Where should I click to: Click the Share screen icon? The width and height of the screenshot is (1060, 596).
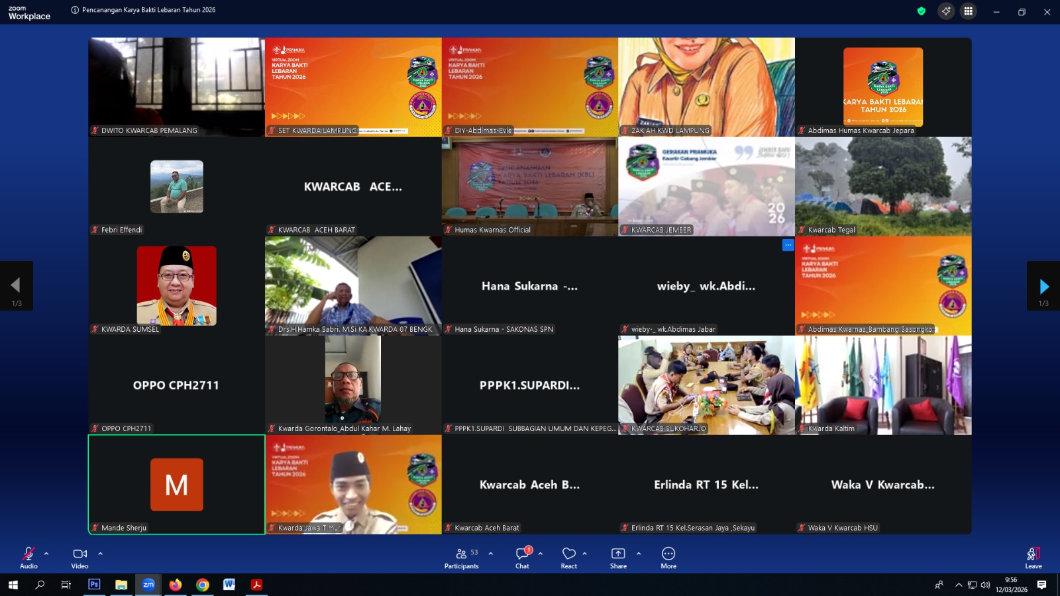pyautogui.click(x=618, y=557)
